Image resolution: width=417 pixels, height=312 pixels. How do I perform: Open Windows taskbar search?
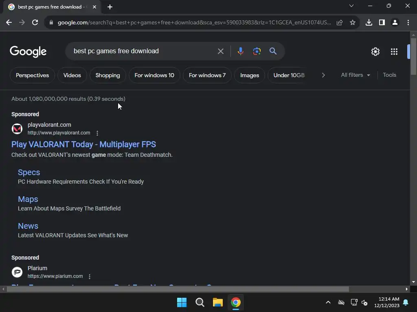pos(200,302)
